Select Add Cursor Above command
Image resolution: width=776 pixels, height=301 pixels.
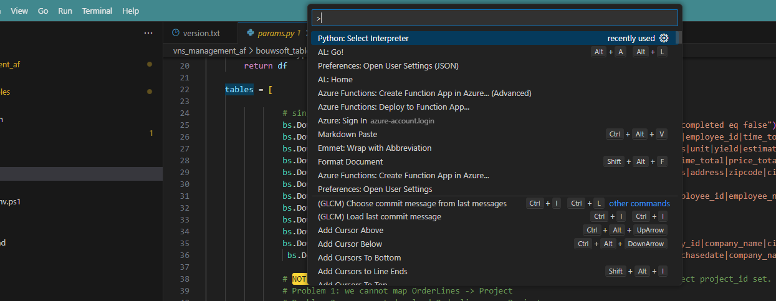pyautogui.click(x=494, y=230)
